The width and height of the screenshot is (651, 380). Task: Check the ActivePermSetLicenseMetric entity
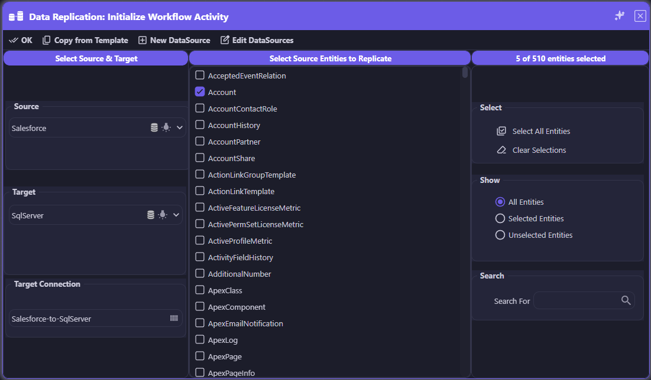pyautogui.click(x=200, y=224)
